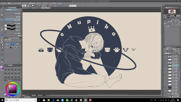Click the CLIPホームページ button

click(73, 6)
